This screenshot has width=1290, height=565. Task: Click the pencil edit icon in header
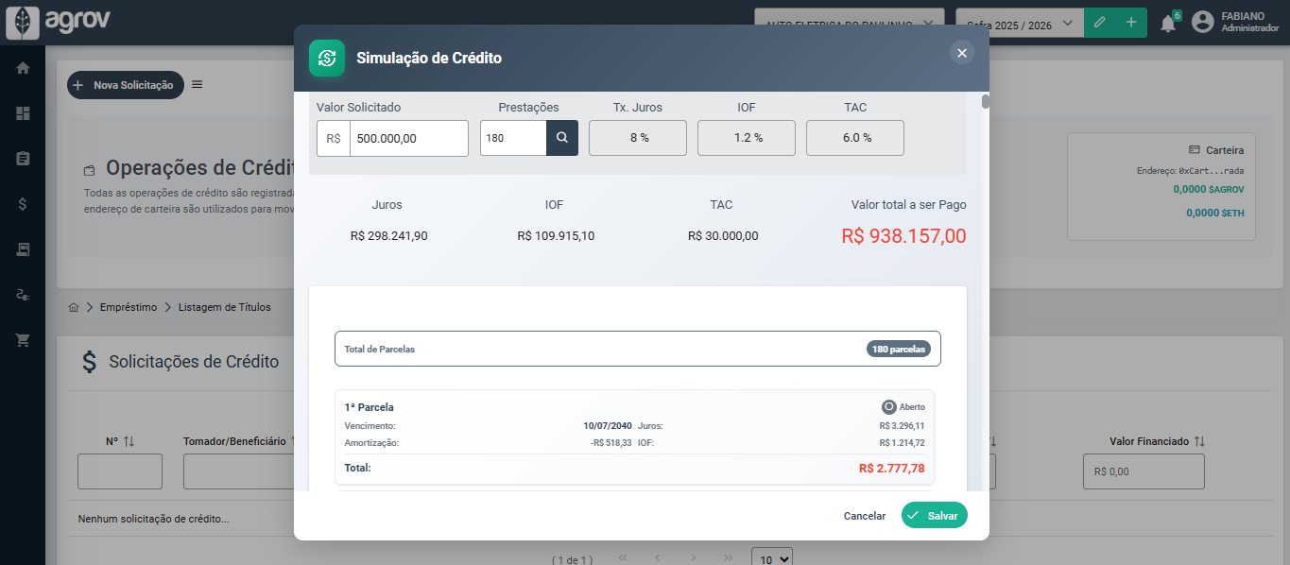click(1099, 23)
